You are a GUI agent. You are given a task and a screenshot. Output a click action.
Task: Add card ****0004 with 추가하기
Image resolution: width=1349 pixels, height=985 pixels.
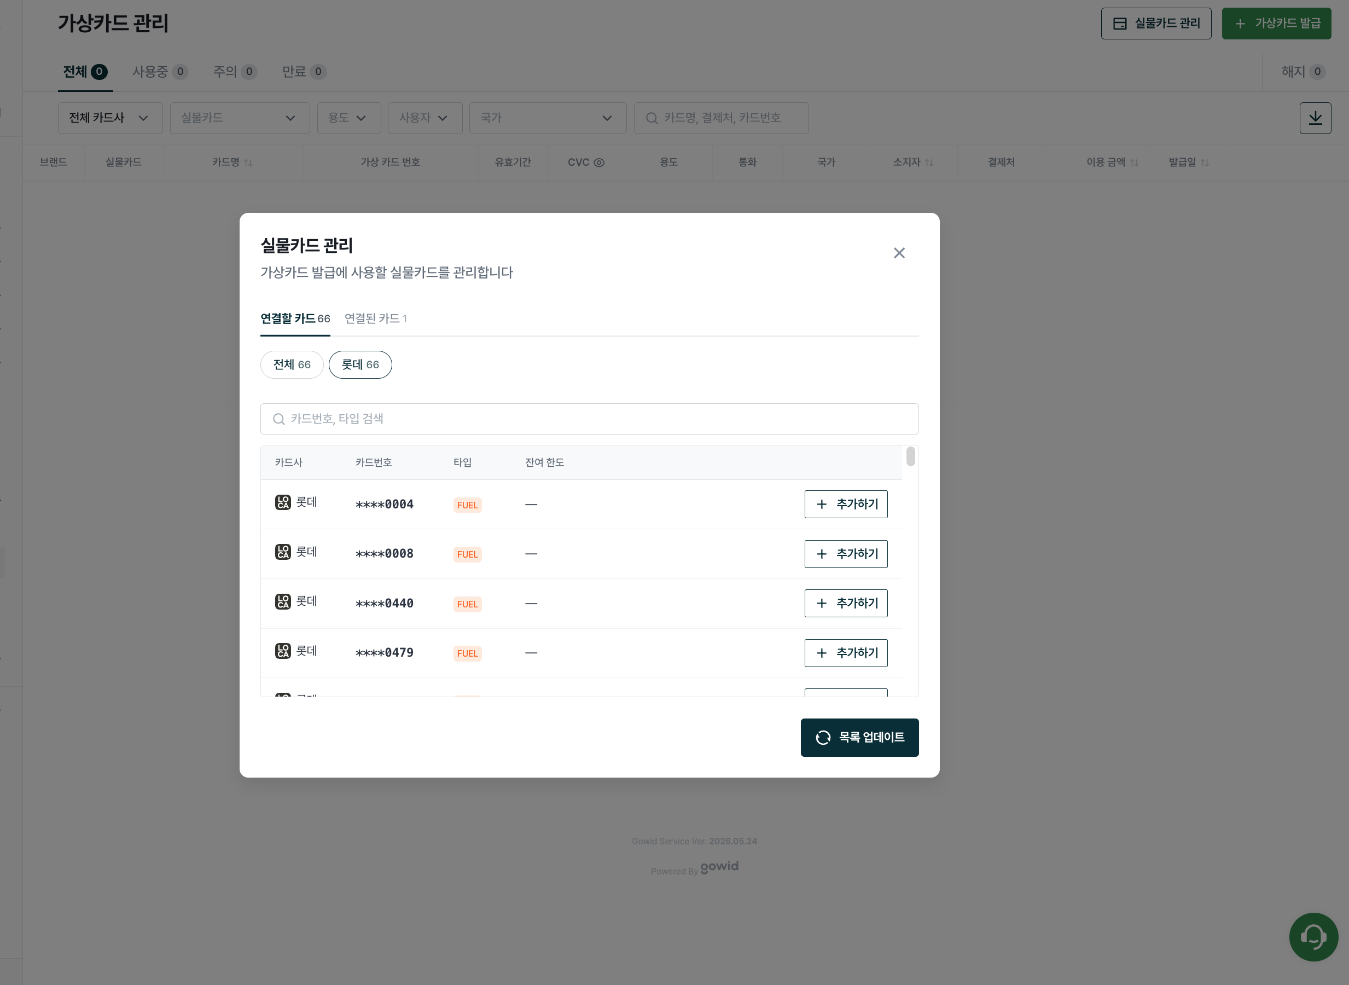click(845, 505)
